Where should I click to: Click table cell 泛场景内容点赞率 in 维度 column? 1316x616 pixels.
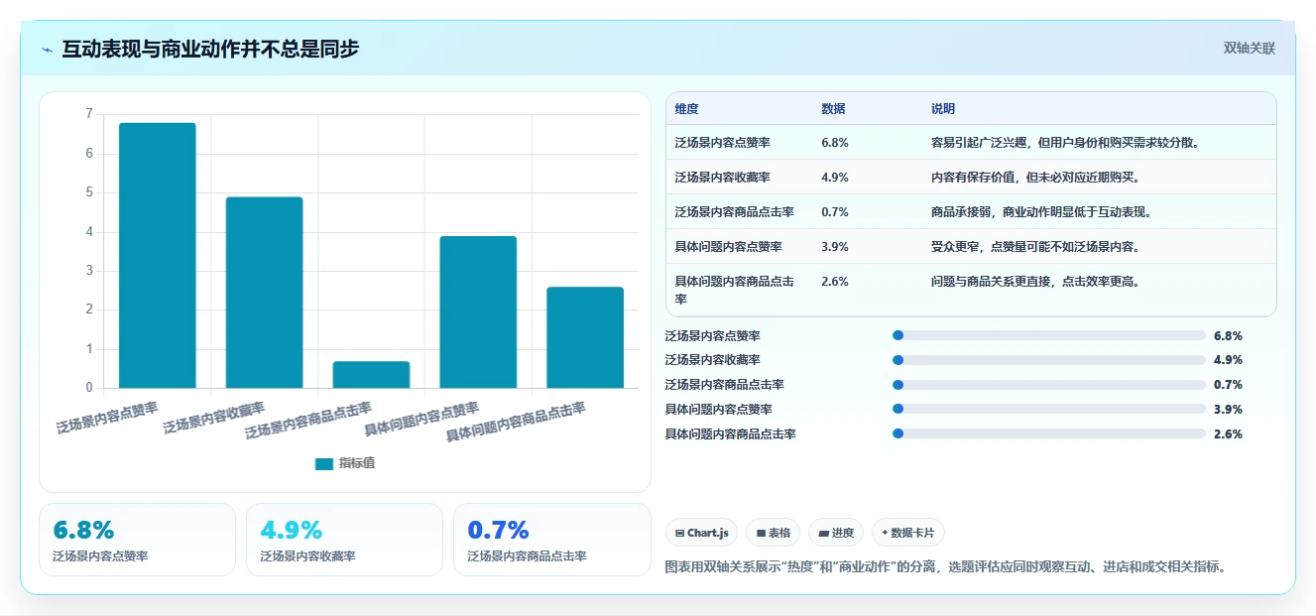(x=722, y=143)
